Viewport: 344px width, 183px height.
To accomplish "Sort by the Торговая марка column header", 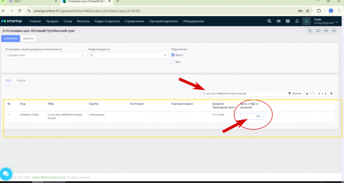I will (x=182, y=104).
